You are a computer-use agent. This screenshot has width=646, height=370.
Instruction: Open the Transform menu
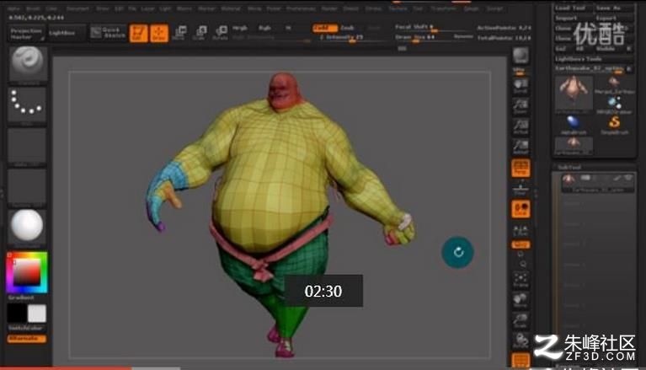tap(443, 8)
